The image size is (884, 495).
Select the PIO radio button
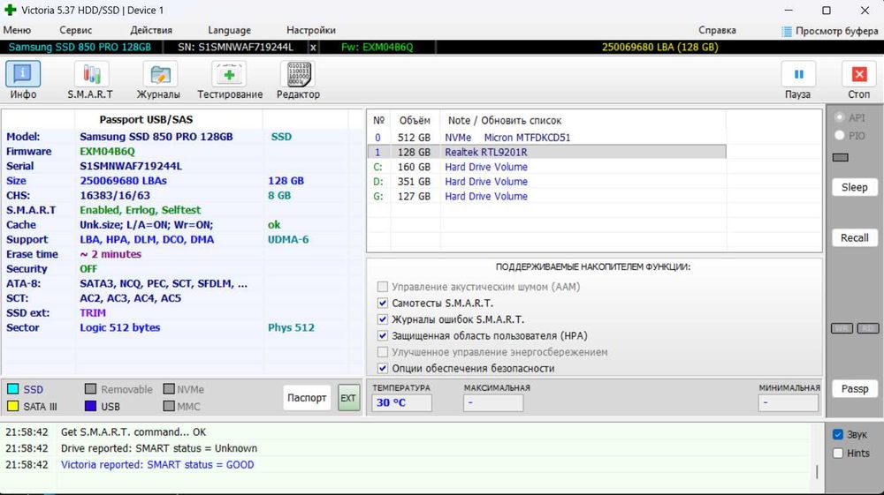tap(840, 135)
